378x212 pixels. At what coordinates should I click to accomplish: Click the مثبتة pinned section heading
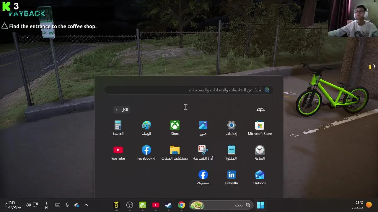pos(260,110)
